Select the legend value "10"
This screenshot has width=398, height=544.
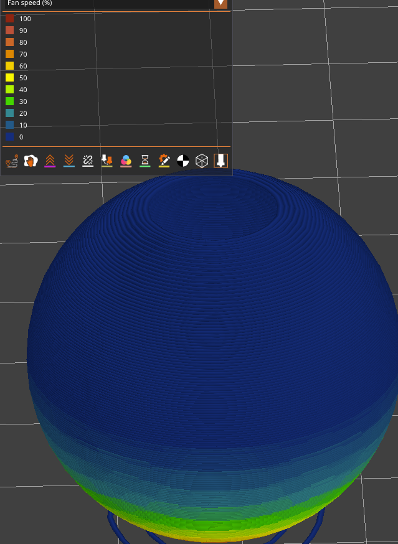(23, 125)
